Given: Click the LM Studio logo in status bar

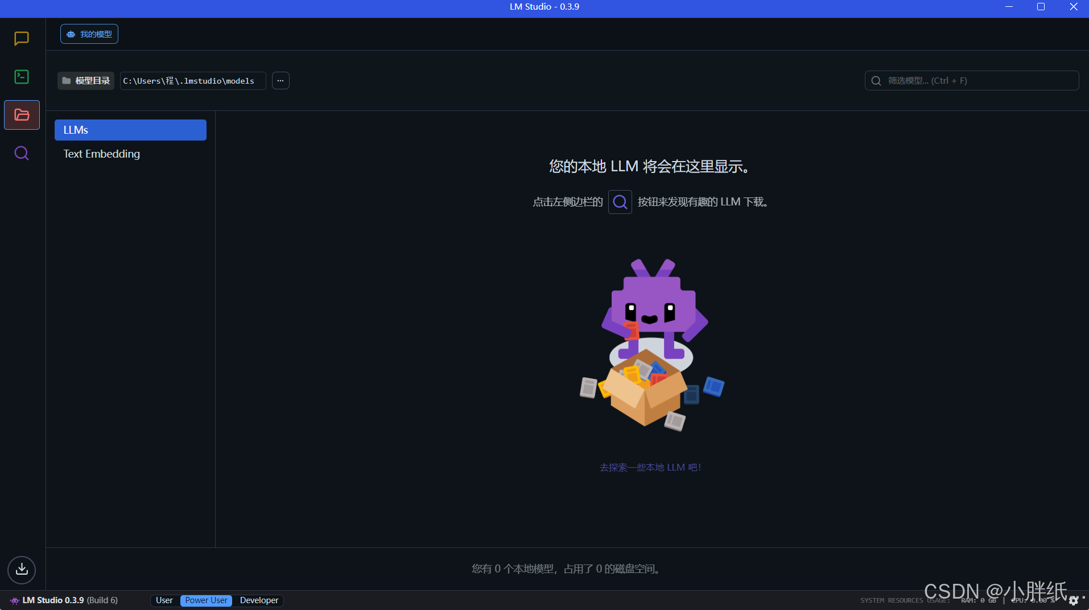Looking at the screenshot, I should click(x=14, y=600).
